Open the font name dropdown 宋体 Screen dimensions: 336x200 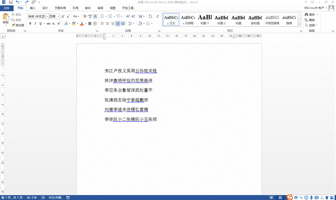[x=37, y=16]
